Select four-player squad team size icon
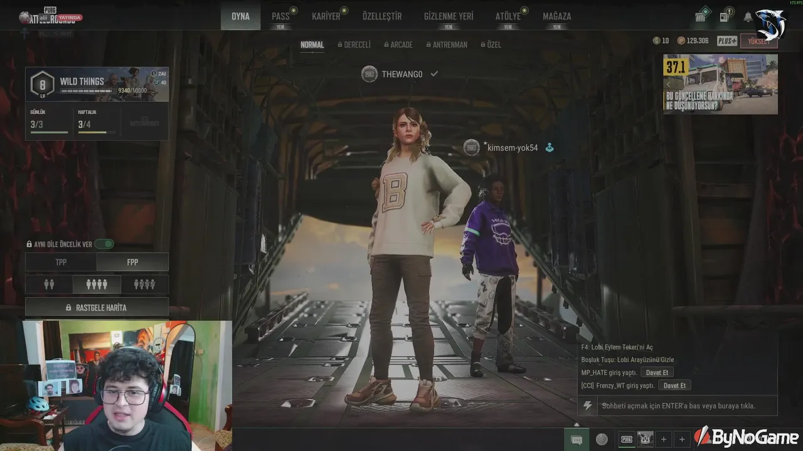The width and height of the screenshot is (803, 451). (97, 284)
